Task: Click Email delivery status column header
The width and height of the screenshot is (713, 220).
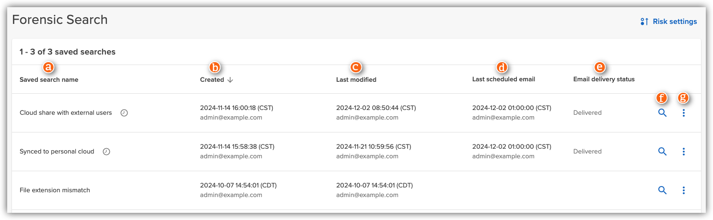Action: click(x=604, y=79)
